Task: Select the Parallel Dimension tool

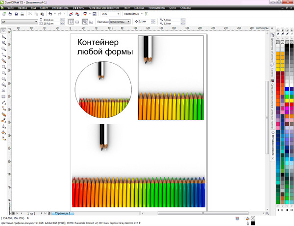Action: coord(3,102)
